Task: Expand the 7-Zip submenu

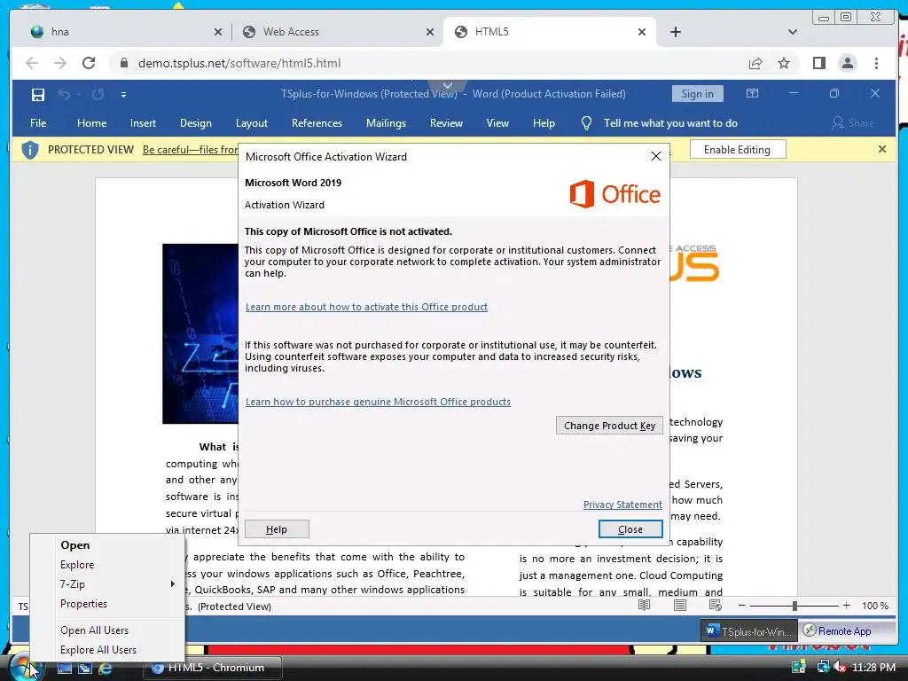Action: coord(107,584)
